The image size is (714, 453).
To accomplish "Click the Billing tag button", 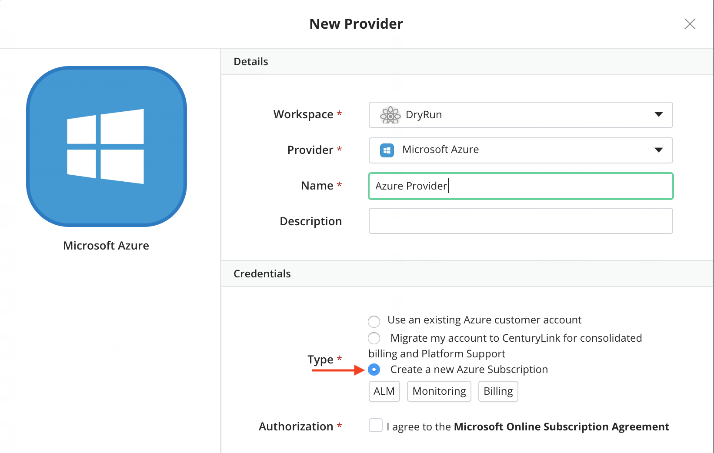I will click(498, 391).
